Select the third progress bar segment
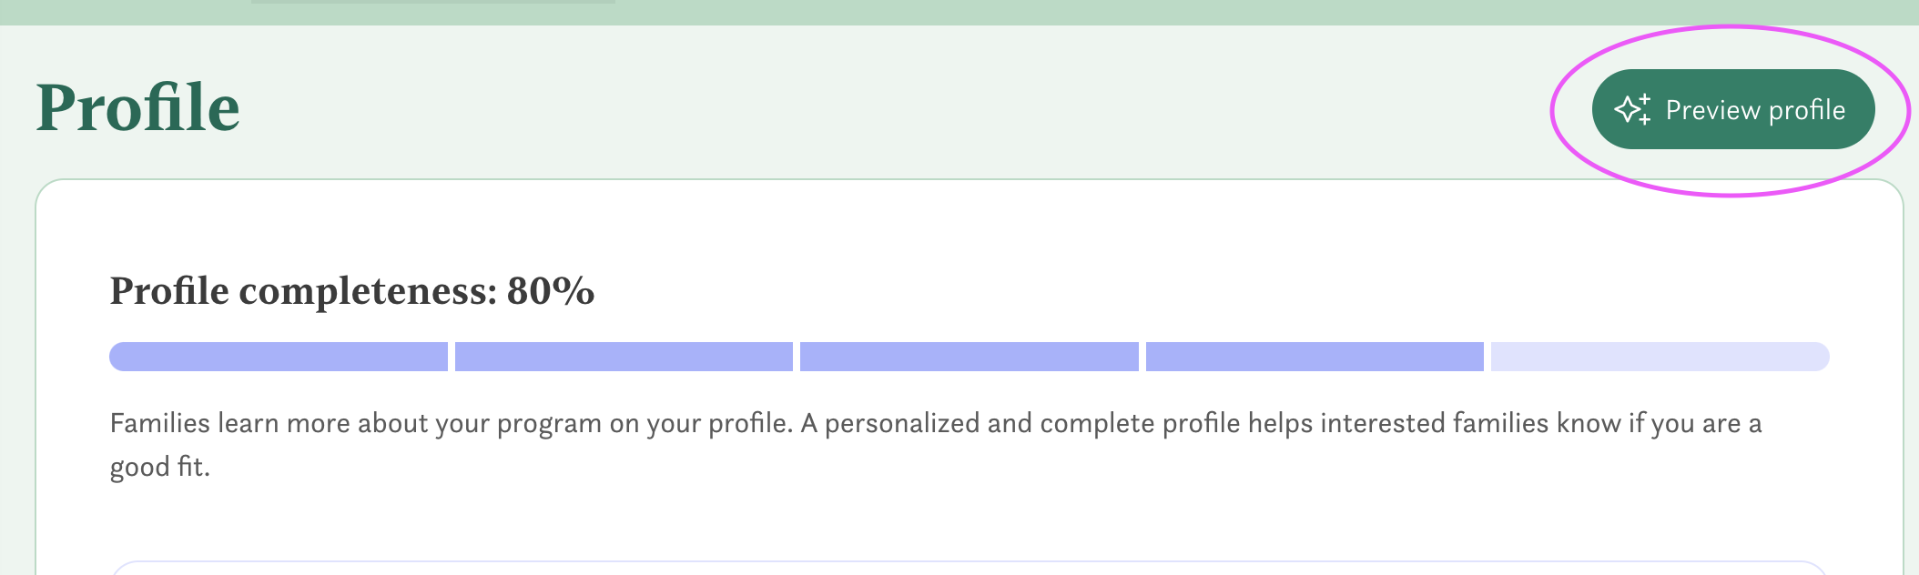Image resolution: width=1919 pixels, height=575 pixels. click(969, 357)
